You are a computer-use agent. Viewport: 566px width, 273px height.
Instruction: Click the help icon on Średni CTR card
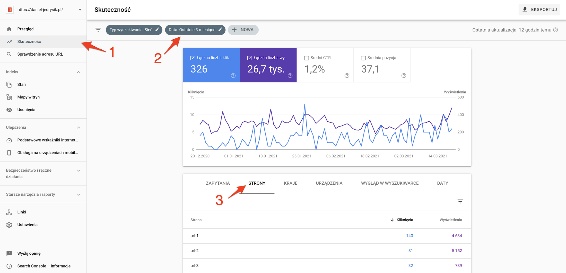pyautogui.click(x=347, y=75)
